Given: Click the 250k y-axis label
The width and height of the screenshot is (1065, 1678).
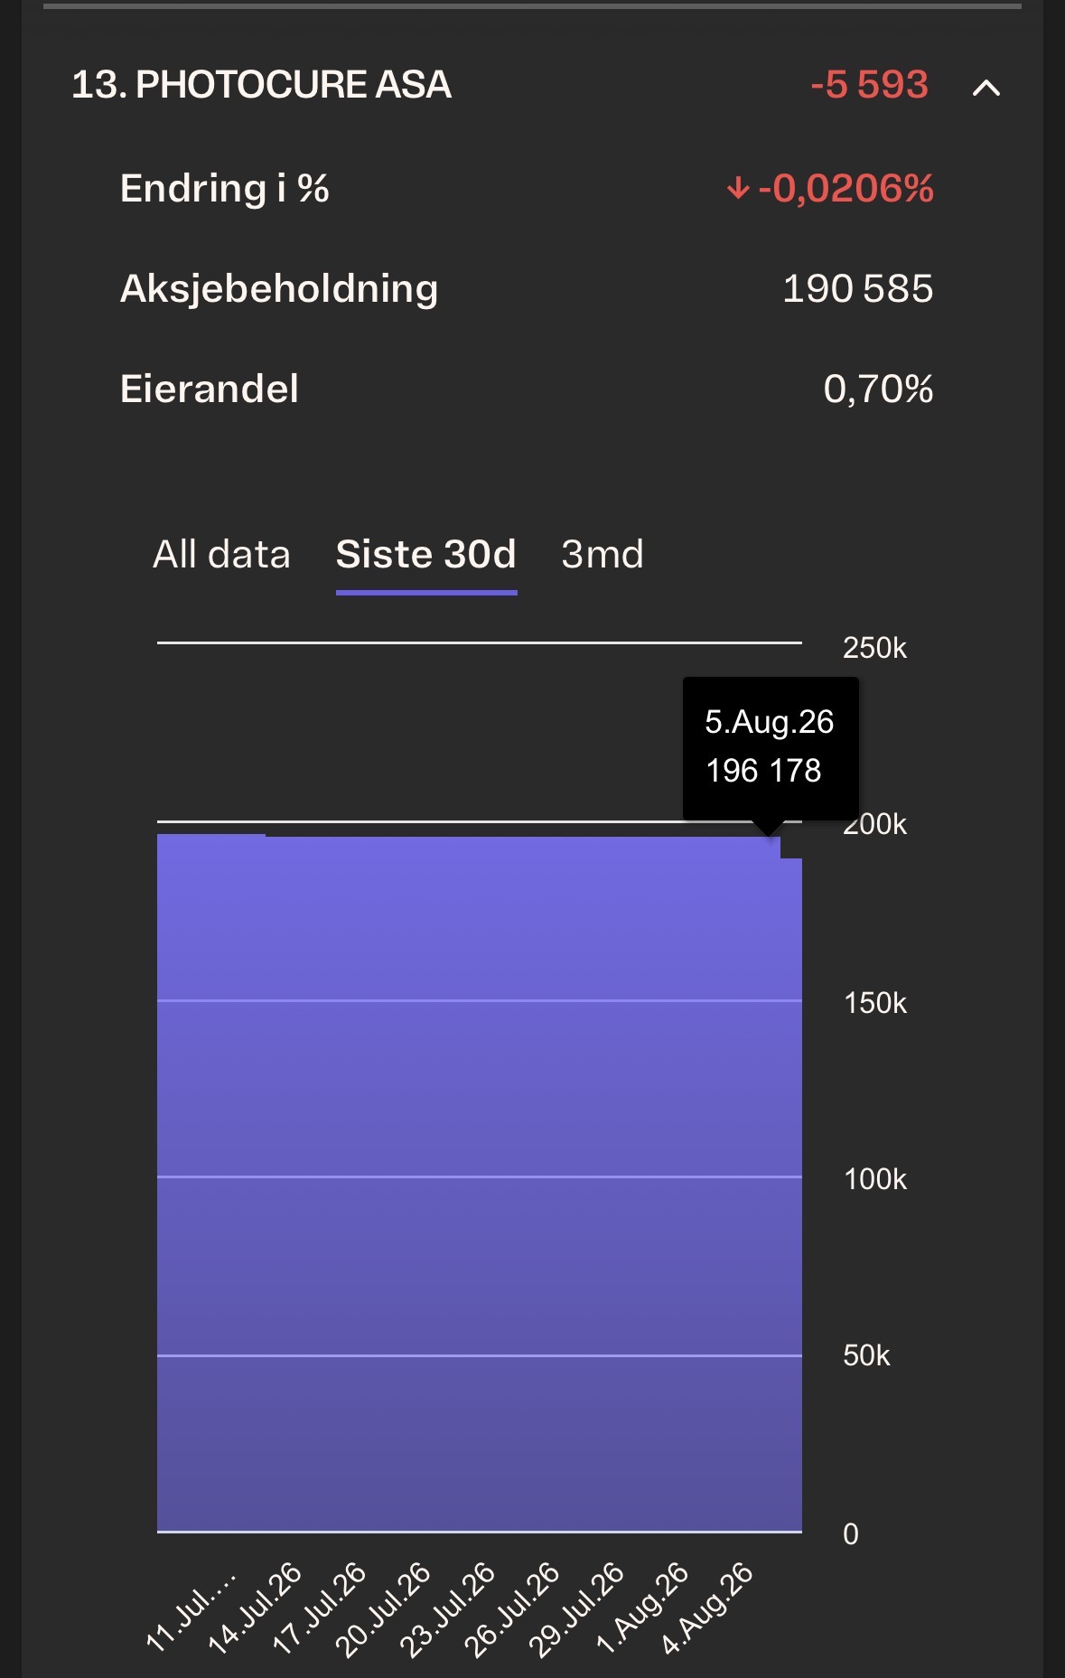Looking at the screenshot, I should coord(874,648).
